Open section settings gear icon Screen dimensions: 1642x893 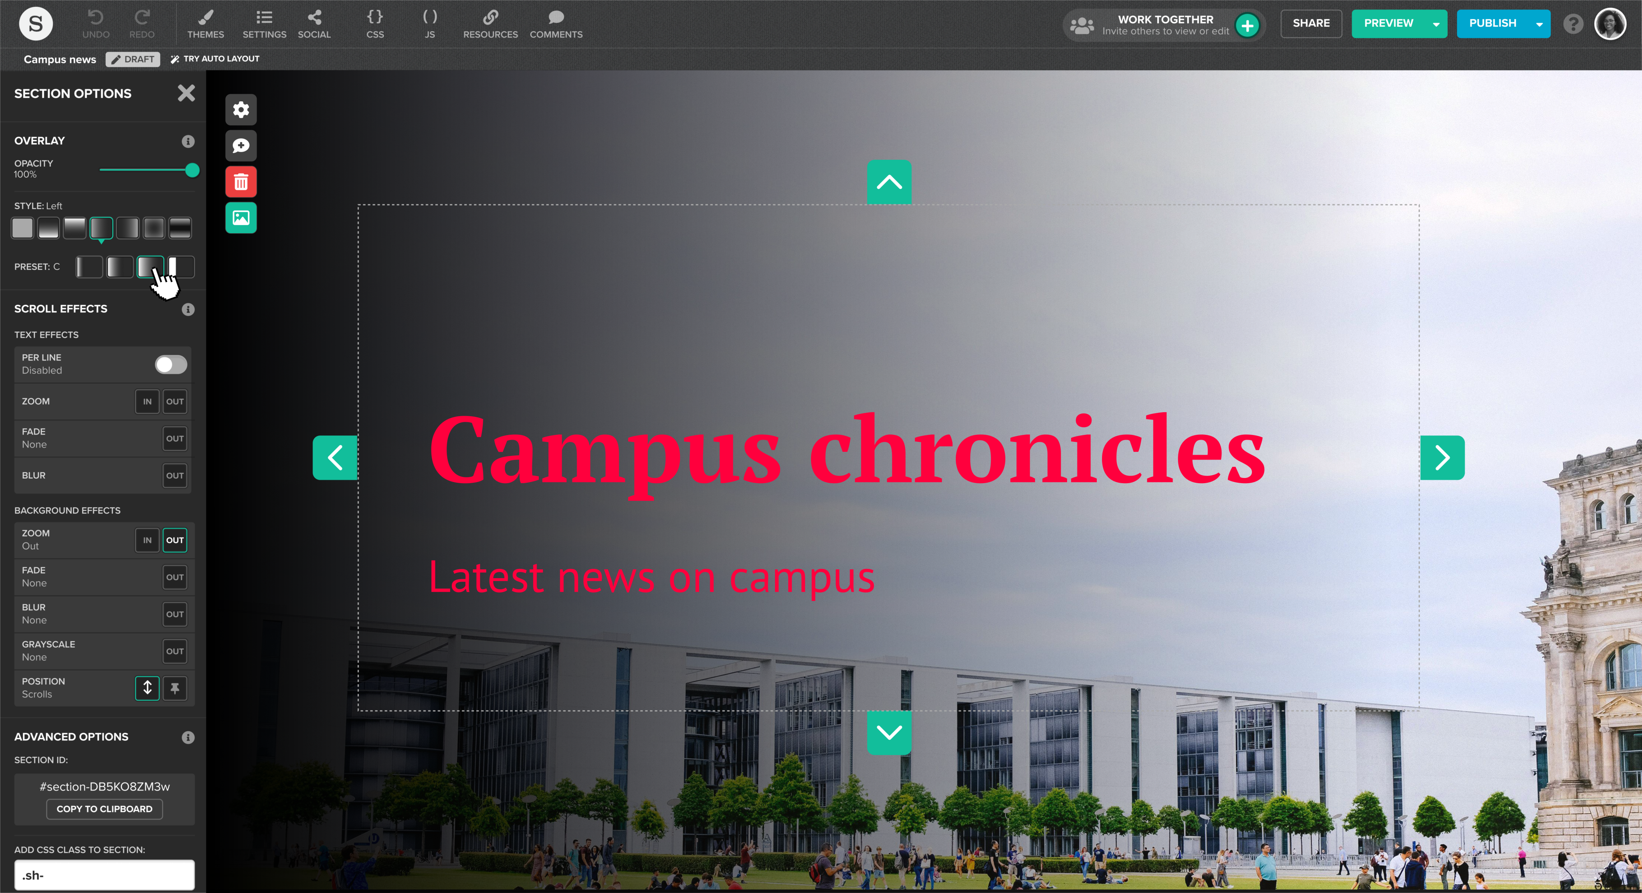[x=241, y=109]
